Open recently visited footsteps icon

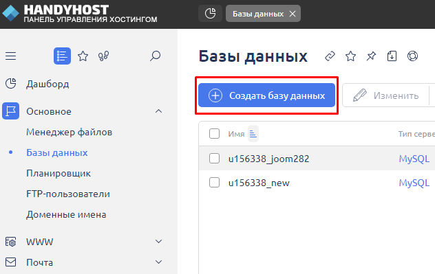coord(103,56)
